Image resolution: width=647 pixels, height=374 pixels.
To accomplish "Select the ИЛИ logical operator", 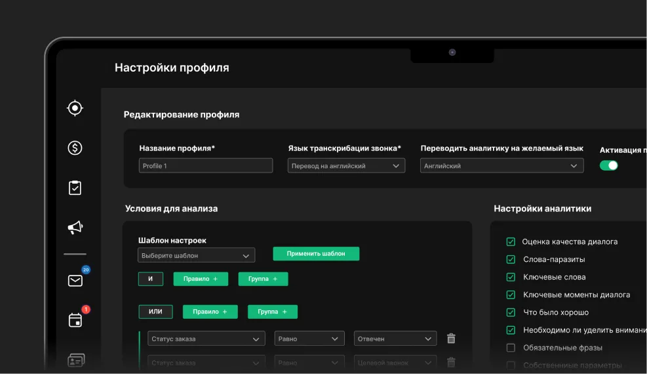I will click(x=155, y=312).
